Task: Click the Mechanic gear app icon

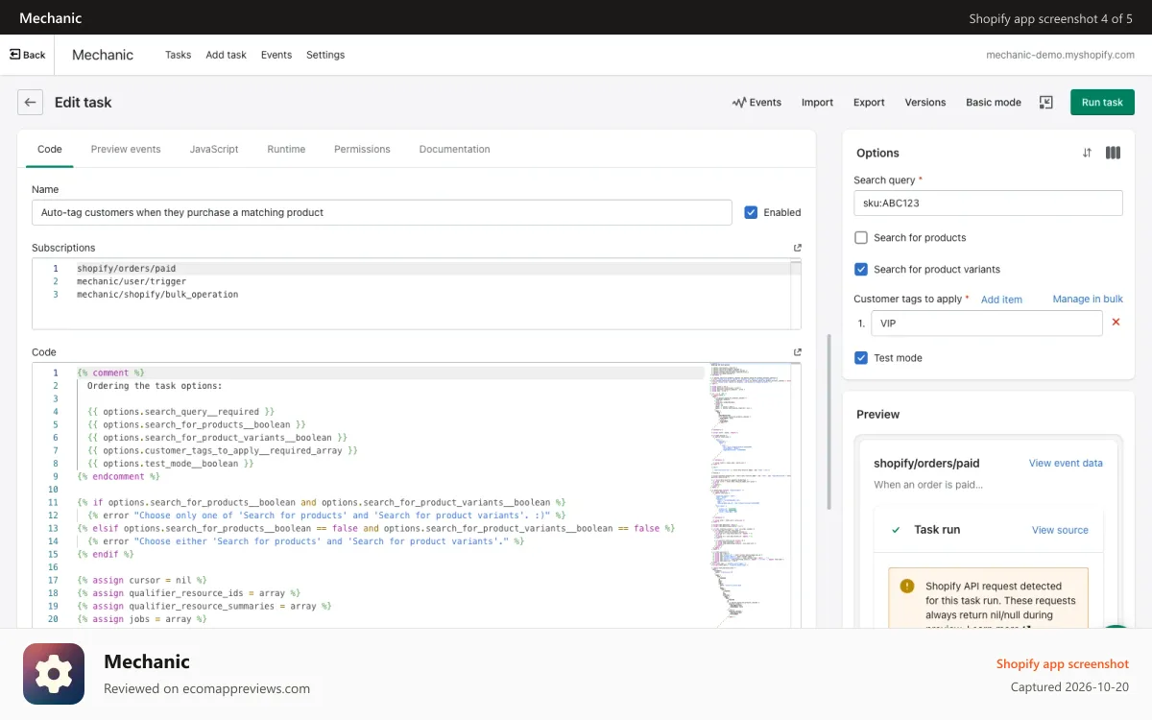Action: pyautogui.click(x=54, y=674)
